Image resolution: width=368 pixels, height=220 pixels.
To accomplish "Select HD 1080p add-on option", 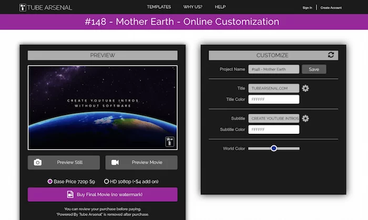I will click(107, 181).
